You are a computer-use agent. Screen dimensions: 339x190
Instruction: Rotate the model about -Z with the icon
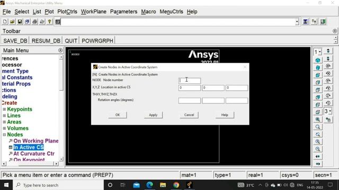tap(328, 103)
